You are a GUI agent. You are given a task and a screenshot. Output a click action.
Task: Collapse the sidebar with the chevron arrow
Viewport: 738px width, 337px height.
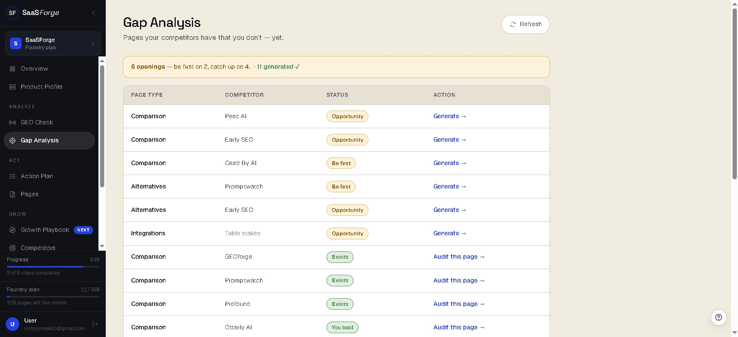click(x=93, y=13)
